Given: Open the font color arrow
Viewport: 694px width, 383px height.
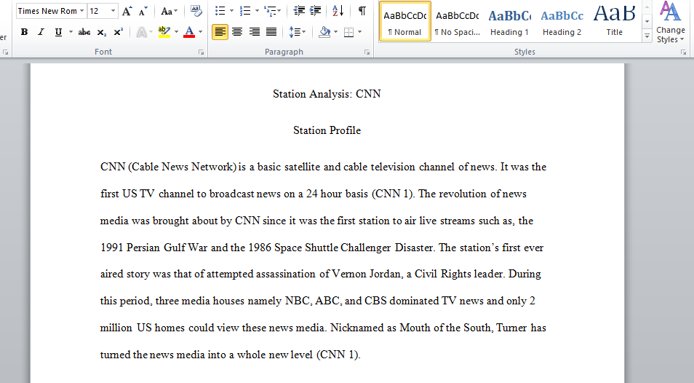Looking at the screenshot, I should pos(201,32).
